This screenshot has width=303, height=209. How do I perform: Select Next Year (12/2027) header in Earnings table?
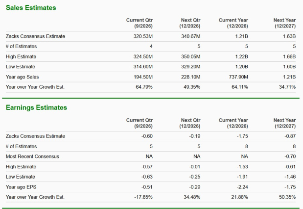284,123
